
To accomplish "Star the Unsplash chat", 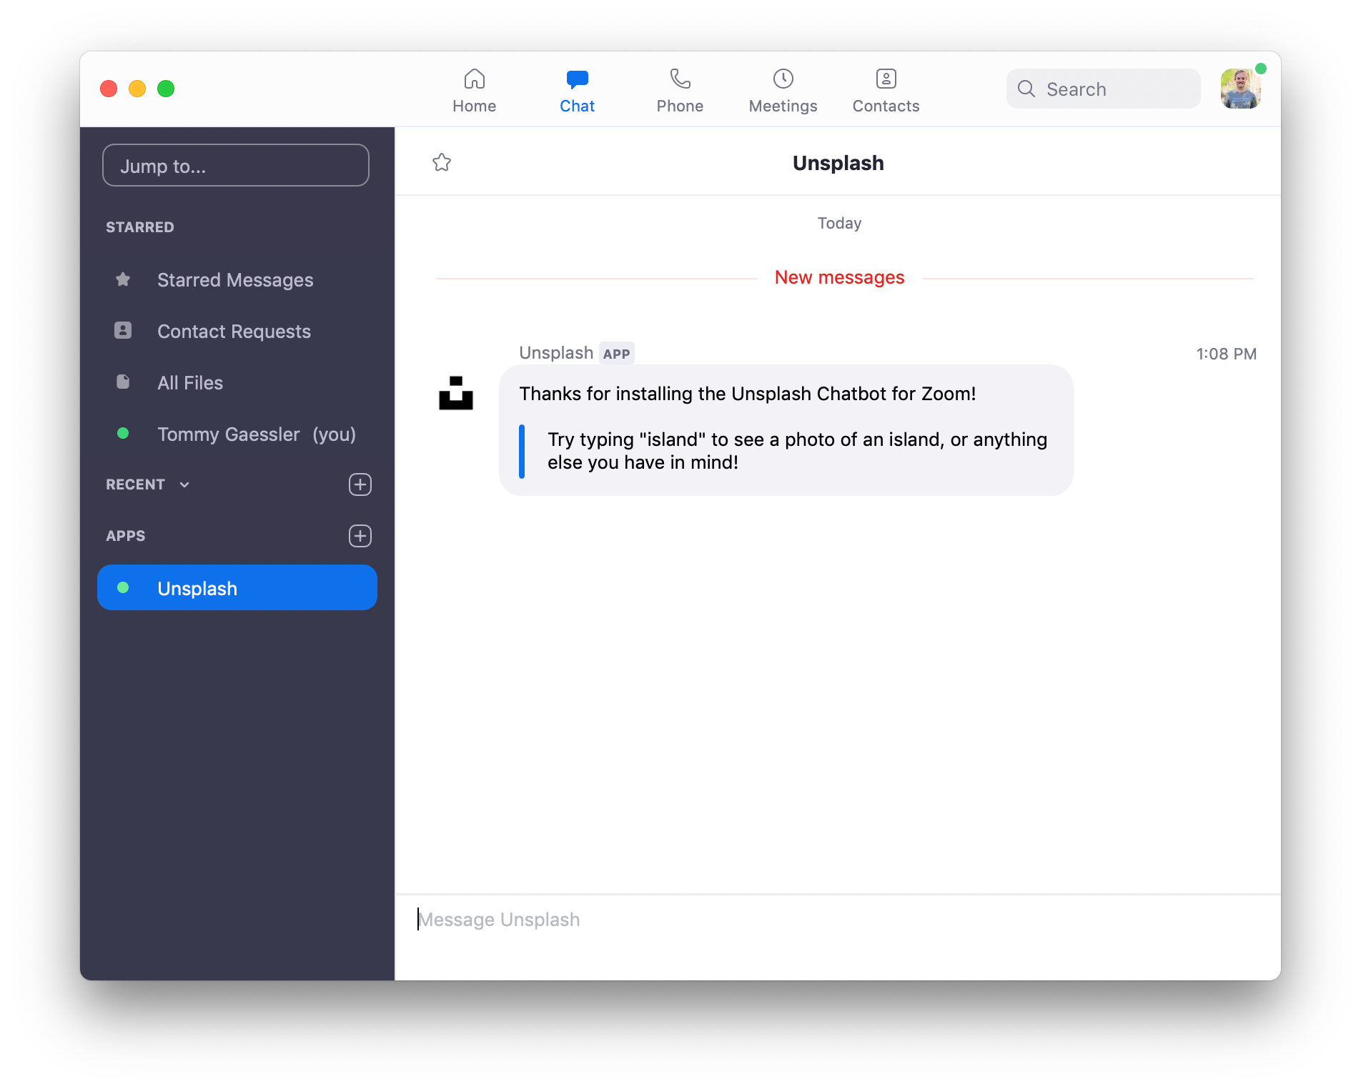I will click(442, 163).
